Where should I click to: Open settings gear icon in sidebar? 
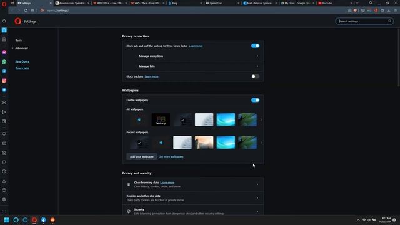pyautogui.click(x=4, y=199)
